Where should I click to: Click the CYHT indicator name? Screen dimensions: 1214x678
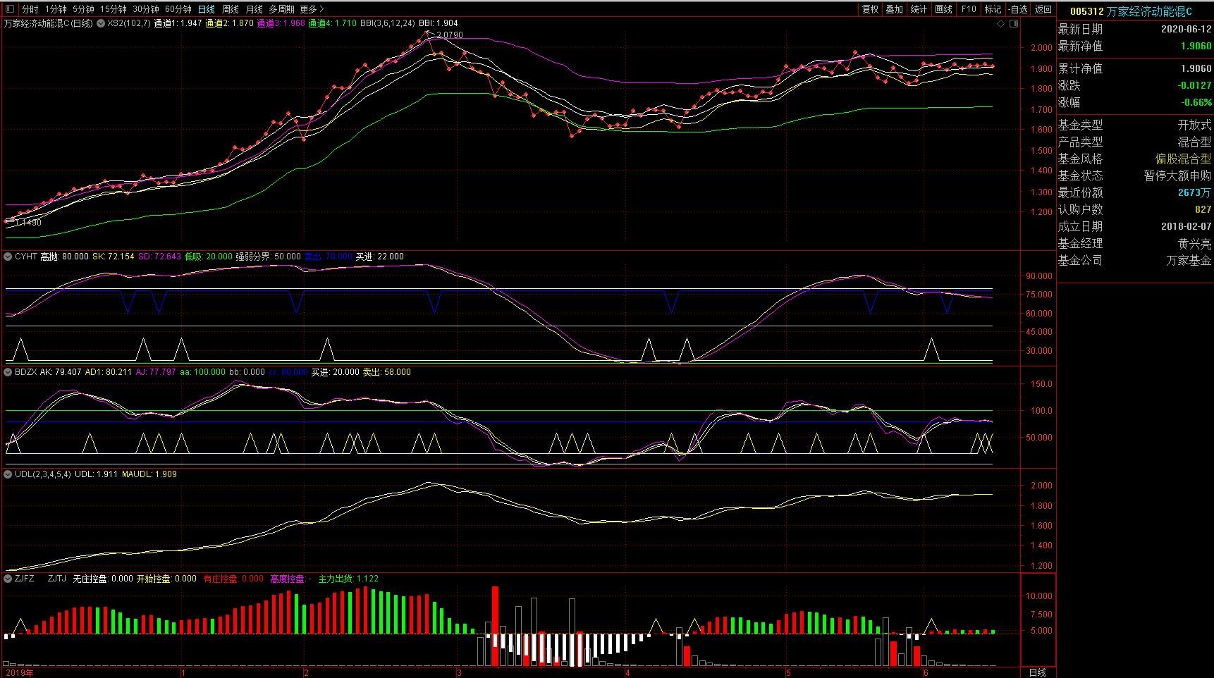click(x=26, y=257)
